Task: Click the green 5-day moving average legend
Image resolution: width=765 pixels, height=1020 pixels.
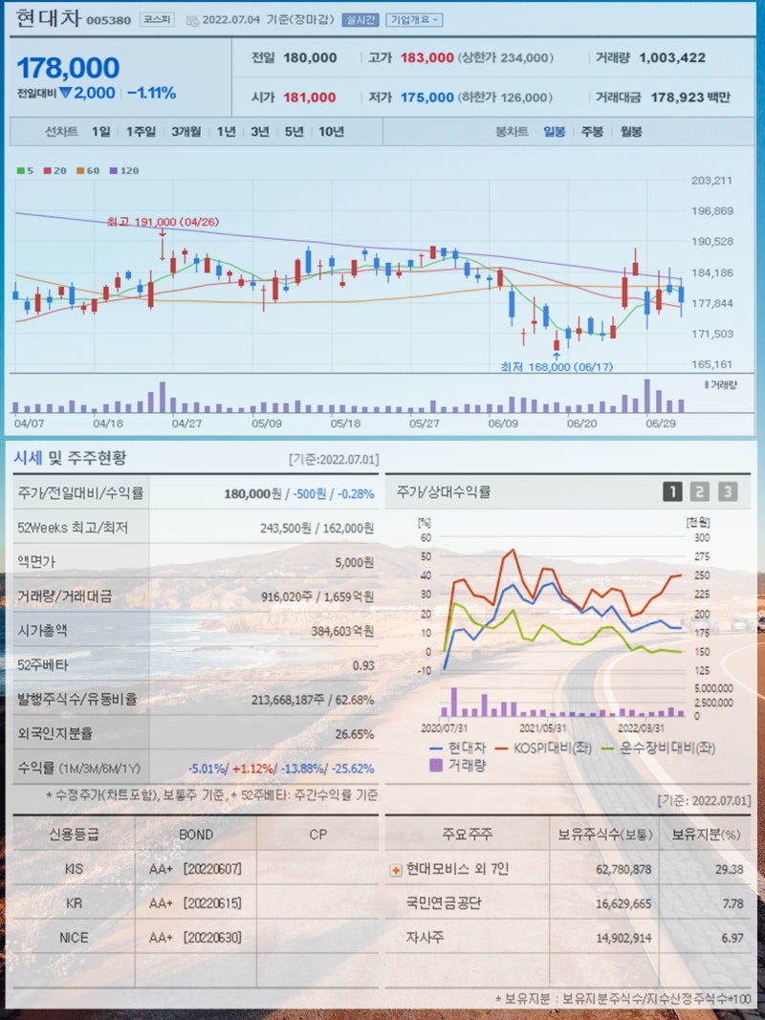Action: [25, 170]
